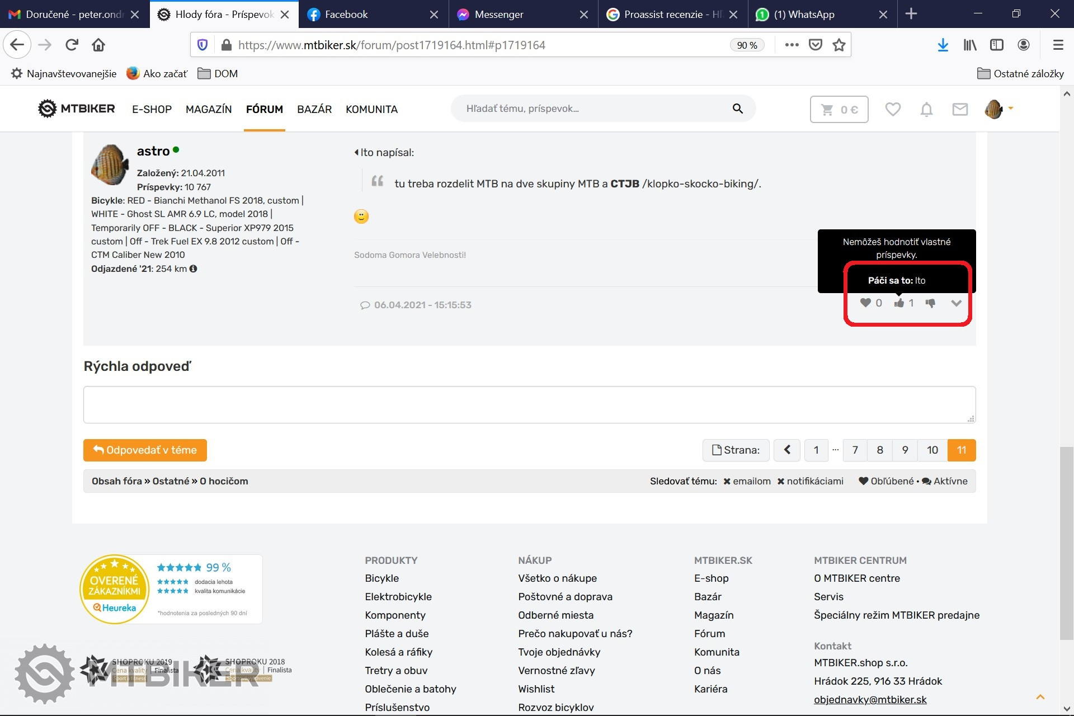Go to page 10 of the thread

point(932,450)
